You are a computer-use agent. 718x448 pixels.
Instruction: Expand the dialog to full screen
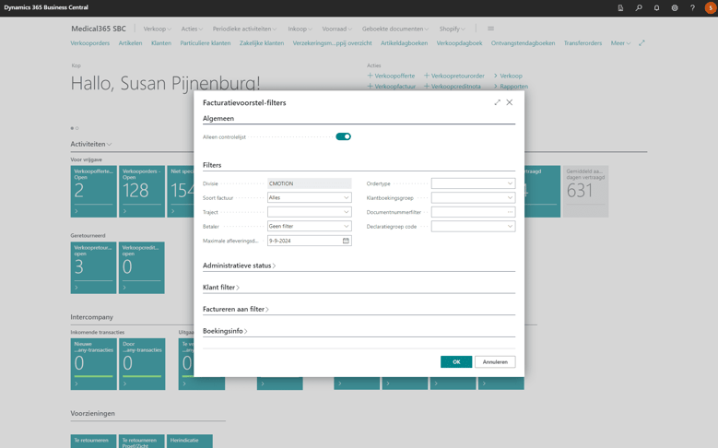pyautogui.click(x=498, y=102)
